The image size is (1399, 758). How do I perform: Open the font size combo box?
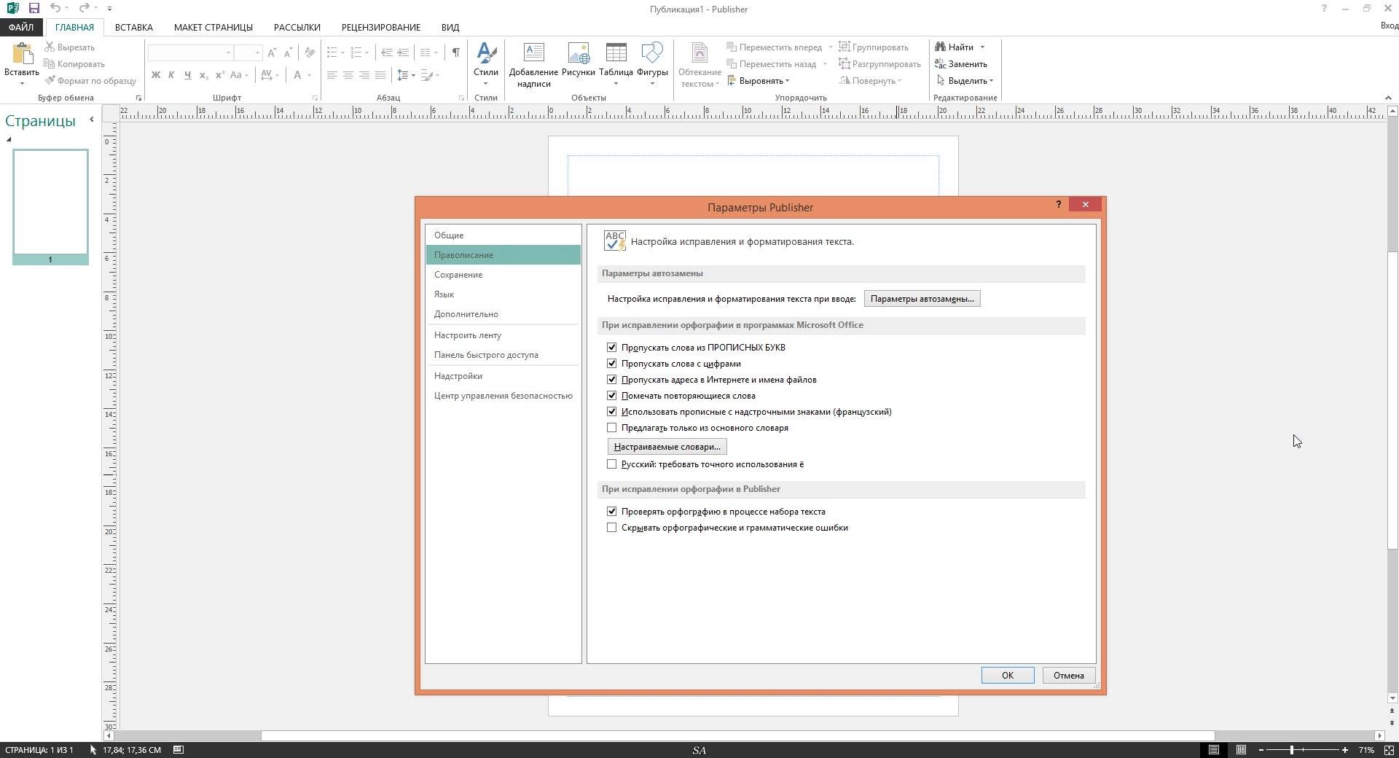pyautogui.click(x=248, y=52)
